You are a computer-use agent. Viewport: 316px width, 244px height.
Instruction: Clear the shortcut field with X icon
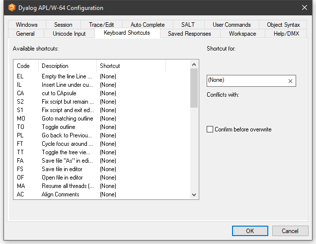pyautogui.click(x=290, y=81)
